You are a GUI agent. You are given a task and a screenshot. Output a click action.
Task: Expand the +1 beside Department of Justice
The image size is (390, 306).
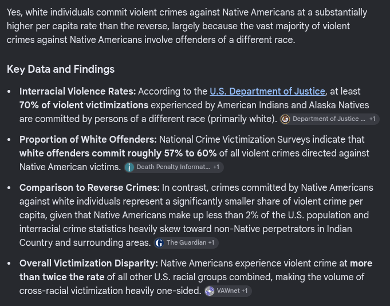tap(372, 119)
